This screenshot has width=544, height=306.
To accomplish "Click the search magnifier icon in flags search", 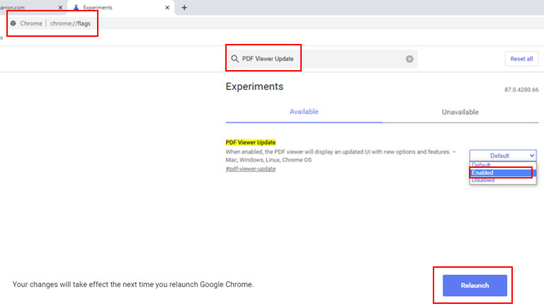I will [x=235, y=59].
